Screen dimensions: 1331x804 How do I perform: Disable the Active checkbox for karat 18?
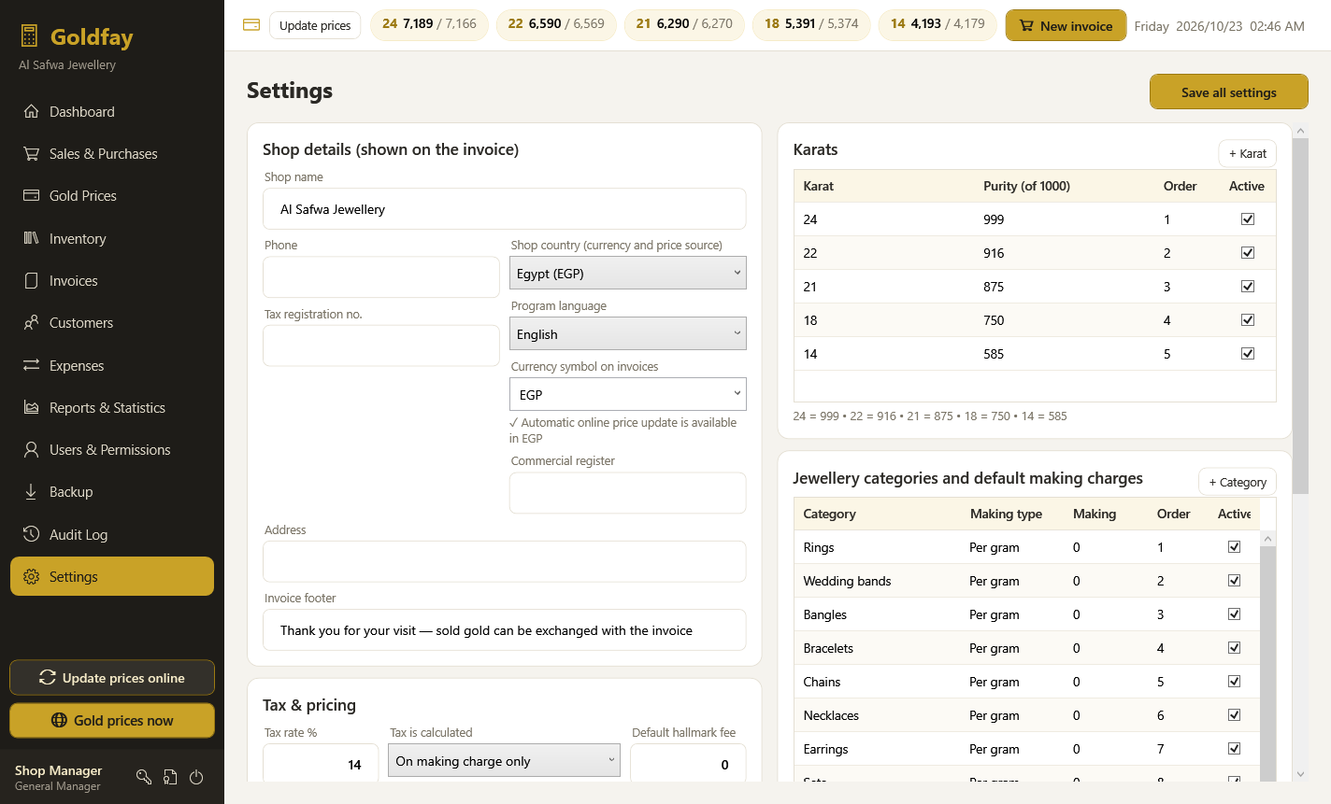coord(1248,320)
